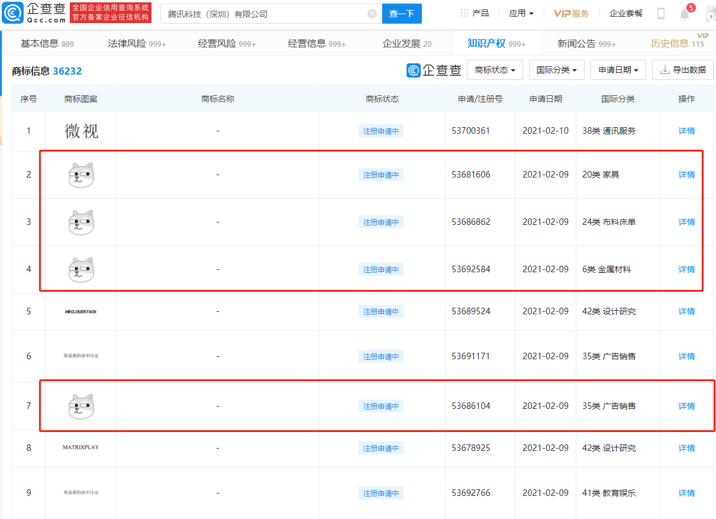Open the 商标状态 dropdown
The width and height of the screenshot is (716, 519).
[495, 70]
